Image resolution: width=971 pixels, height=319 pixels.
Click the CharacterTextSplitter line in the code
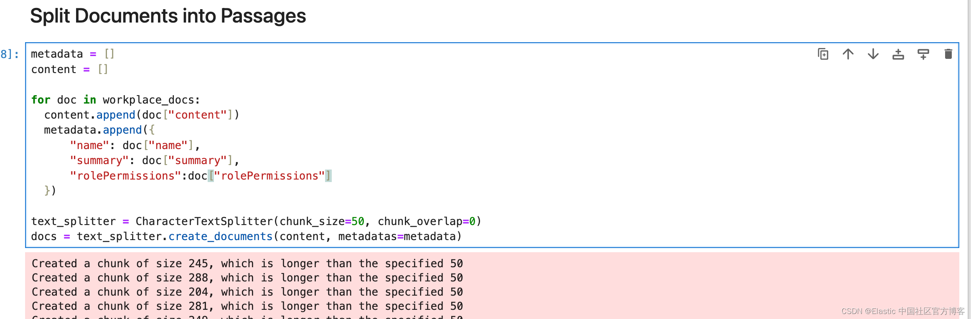(256, 221)
